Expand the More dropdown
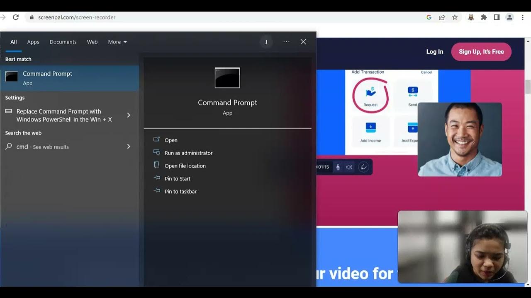Screen dimensions: 531x298 pos(117,42)
